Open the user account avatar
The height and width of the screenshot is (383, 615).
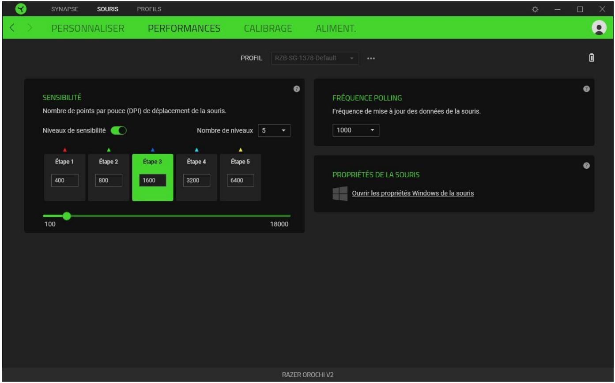tap(599, 28)
